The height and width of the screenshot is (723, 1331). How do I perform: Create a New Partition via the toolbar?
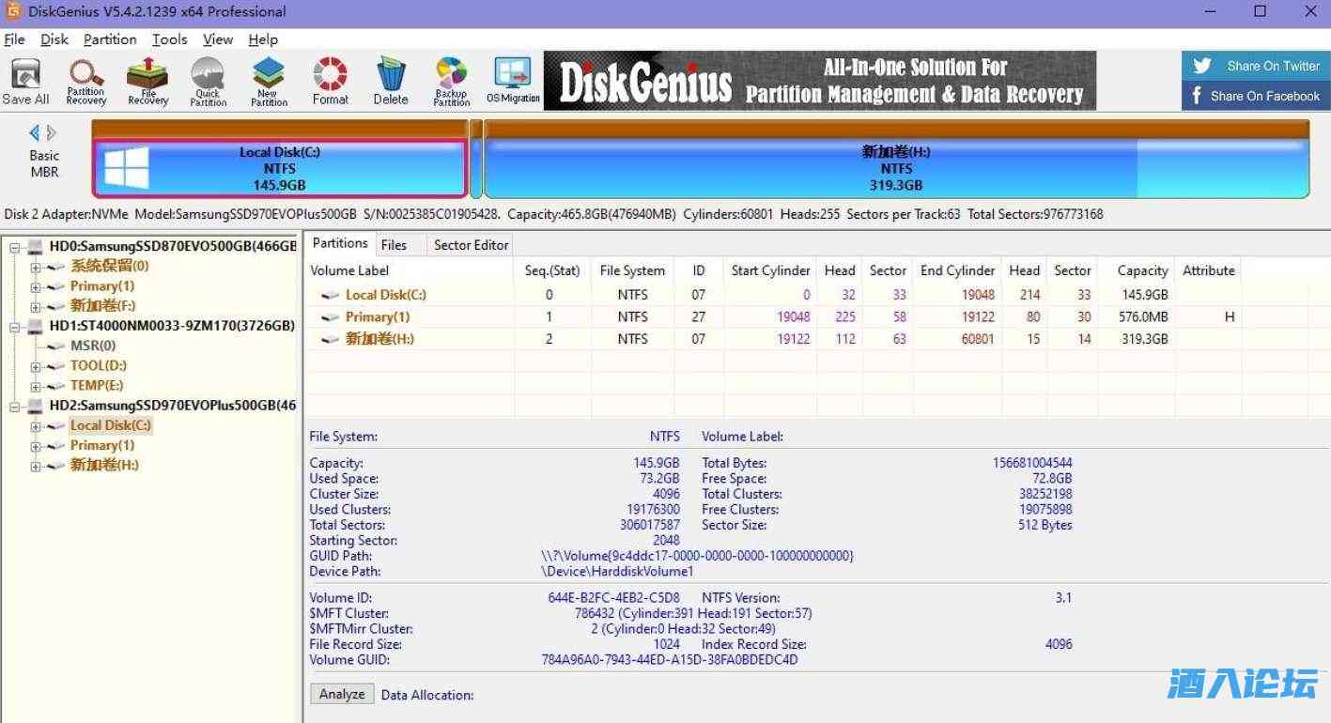[269, 81]
